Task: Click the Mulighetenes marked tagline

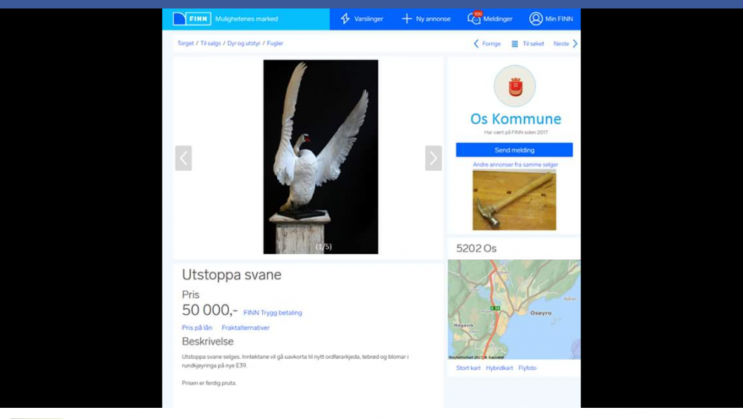Action: [x=247, y=19]
